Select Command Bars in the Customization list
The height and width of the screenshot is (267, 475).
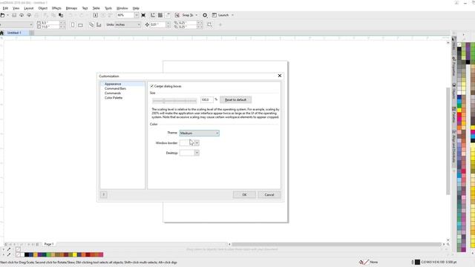[x=115, y=88]
